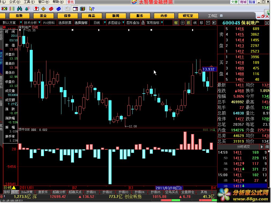Click the envelope with question mark icon
The image size is (271, 203).
click(x=36, y=9)
